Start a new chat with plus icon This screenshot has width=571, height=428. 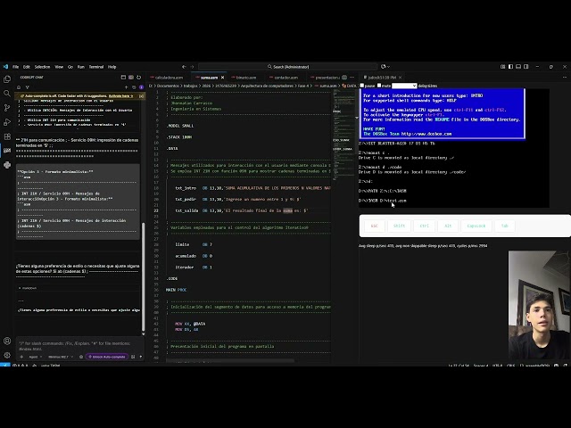127,87
